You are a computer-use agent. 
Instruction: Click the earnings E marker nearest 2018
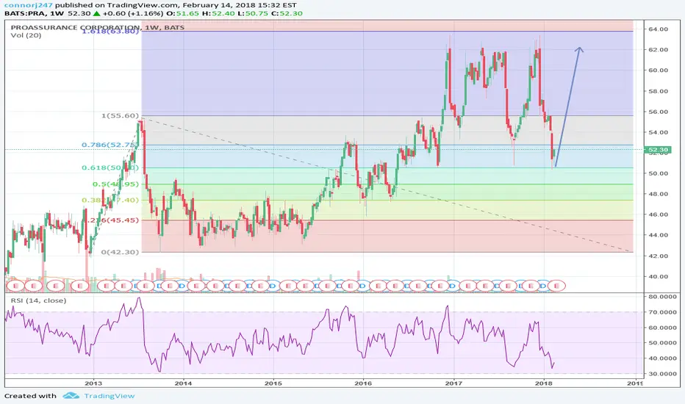[x=556, y=286]
